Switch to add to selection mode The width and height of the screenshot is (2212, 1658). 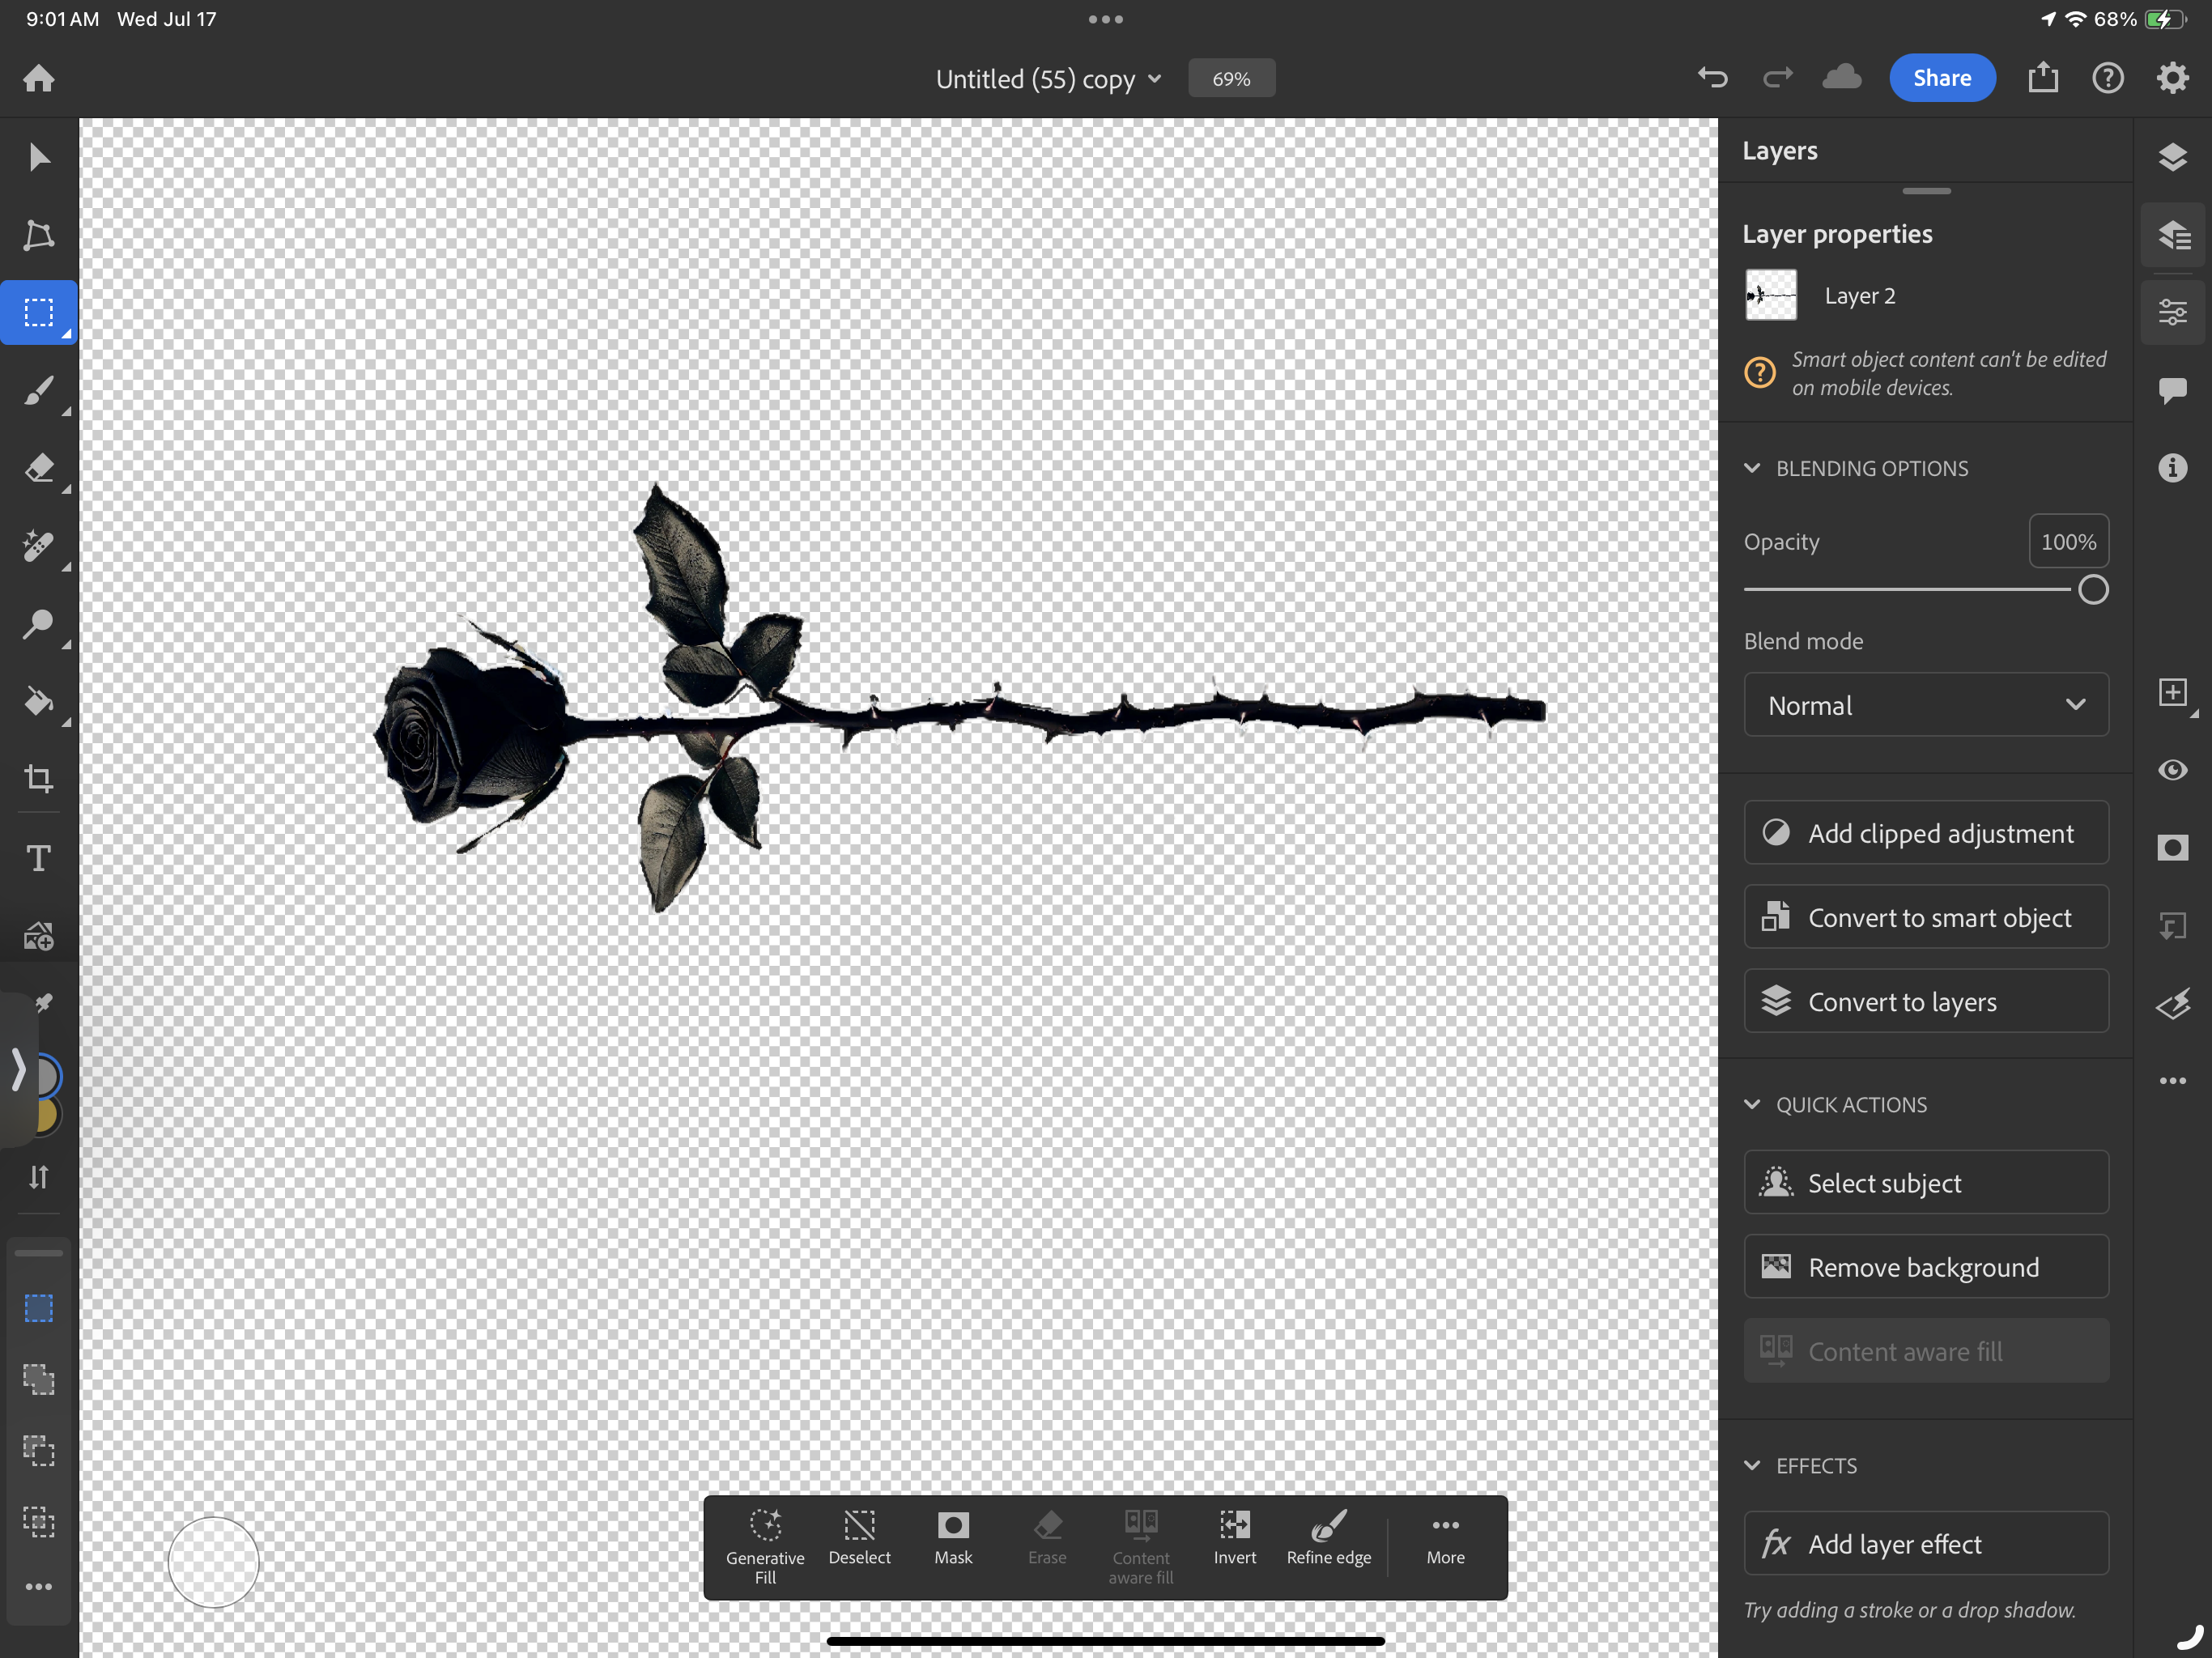click(39, 1379)
